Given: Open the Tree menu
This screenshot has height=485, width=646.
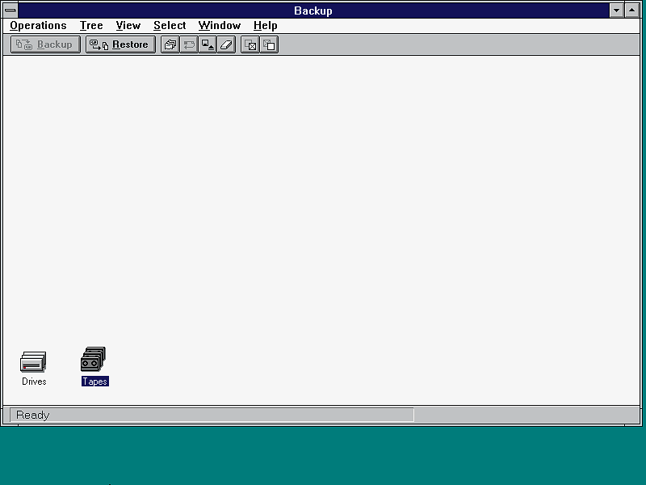Looking at the screenshot, I should coord(91,25).
